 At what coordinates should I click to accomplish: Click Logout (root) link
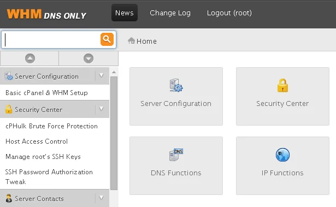(229, 13)
